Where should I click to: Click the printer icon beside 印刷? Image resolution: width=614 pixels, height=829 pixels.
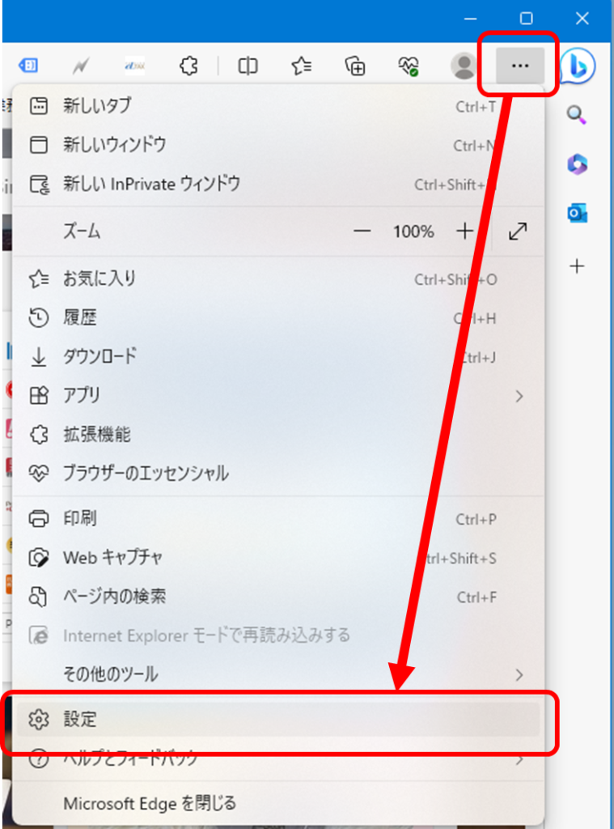pos(39,519)
